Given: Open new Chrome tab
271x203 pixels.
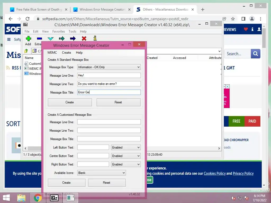Looking at the screenshot, I should coord(202,10).
